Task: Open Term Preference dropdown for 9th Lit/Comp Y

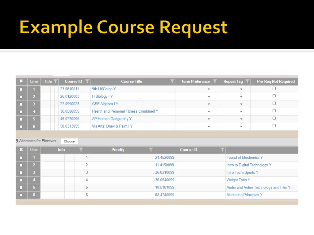Action: coord(209,89)
